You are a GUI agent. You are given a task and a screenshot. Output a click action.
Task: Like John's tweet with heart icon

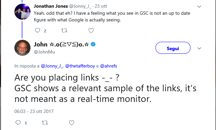[72, 123]
